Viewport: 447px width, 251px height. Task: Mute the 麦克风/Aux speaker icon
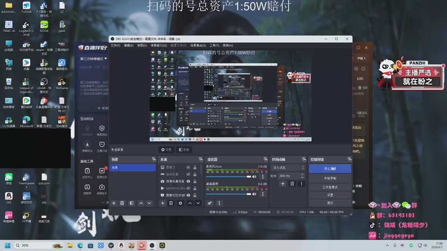(254, 177)
